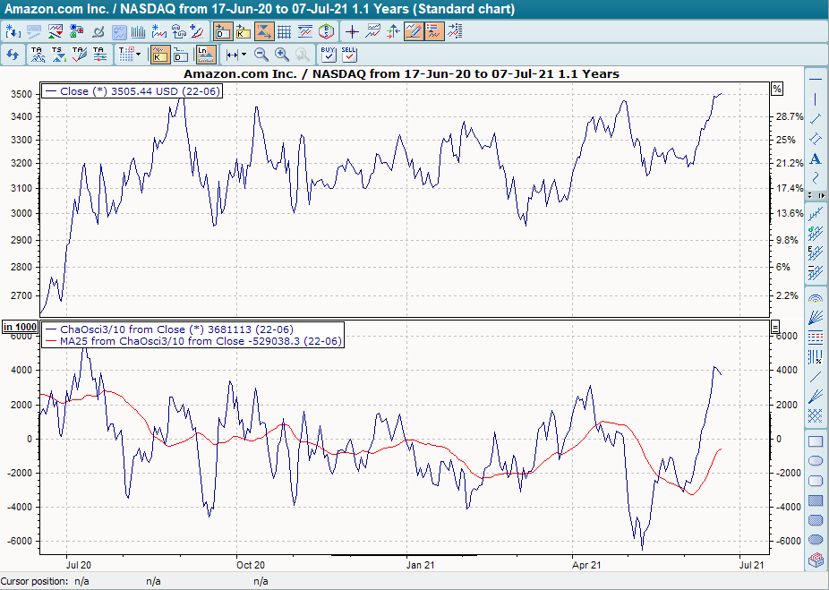Toggle the grid display icon

click(284, 32)
